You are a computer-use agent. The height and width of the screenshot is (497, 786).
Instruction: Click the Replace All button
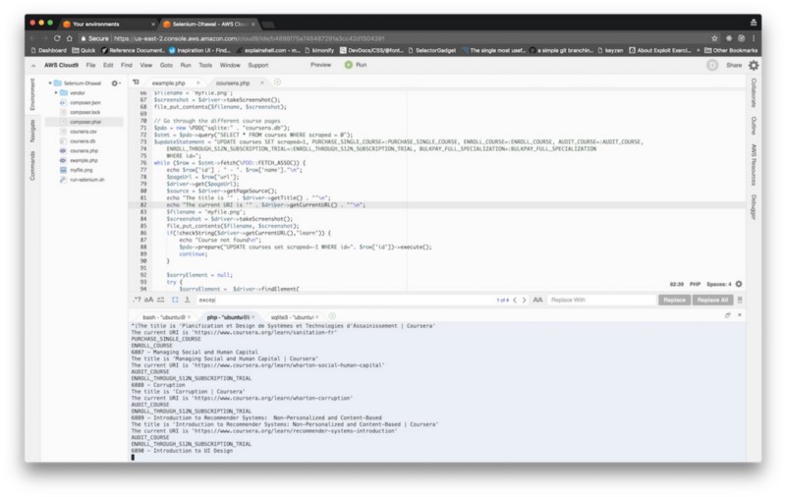[711, 300]
